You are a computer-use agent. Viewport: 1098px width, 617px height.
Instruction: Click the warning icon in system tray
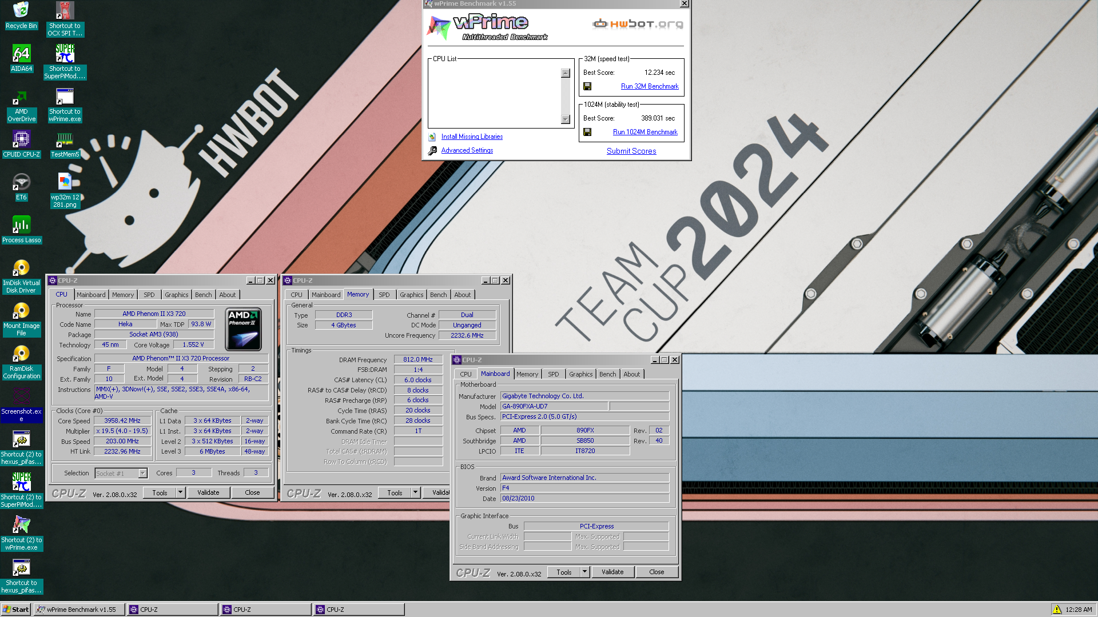[1057, 610]
